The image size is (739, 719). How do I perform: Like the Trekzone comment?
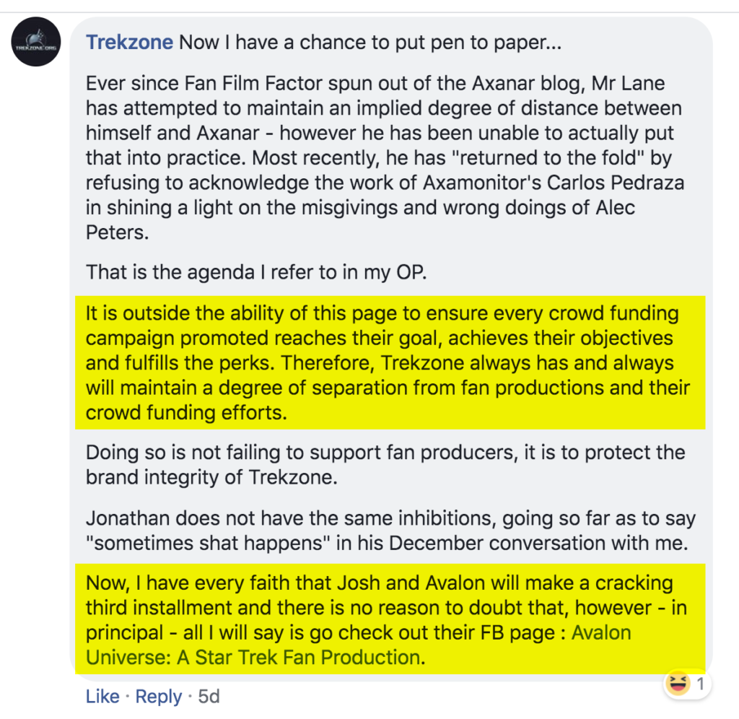click(102, 697)
